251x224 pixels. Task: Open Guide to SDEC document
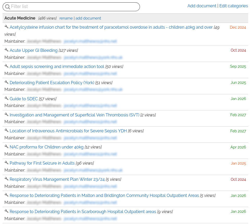click(24, 99)
